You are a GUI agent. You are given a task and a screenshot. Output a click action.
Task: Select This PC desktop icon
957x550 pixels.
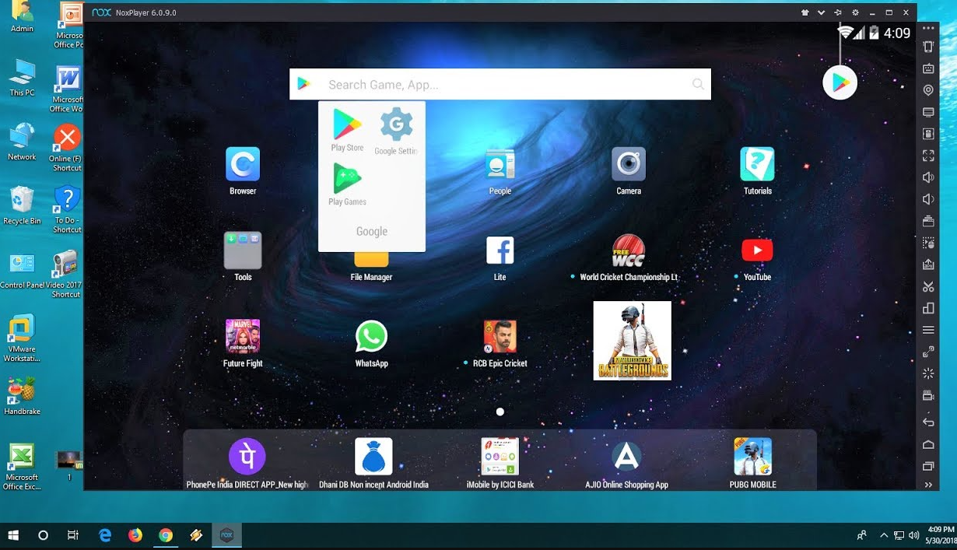(x=22, y=77)
